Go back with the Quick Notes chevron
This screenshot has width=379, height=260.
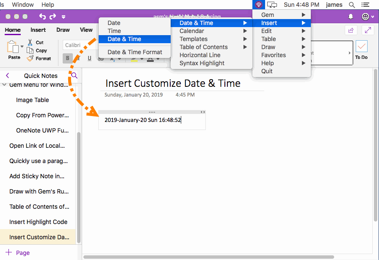point(8,76)
